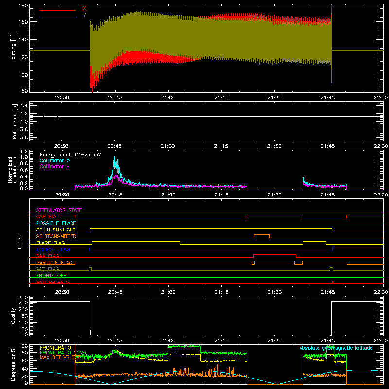Screen dimensions: 389x389
Task: Click the FLARE_FLAG label
Action: click(x=51, y=243)
